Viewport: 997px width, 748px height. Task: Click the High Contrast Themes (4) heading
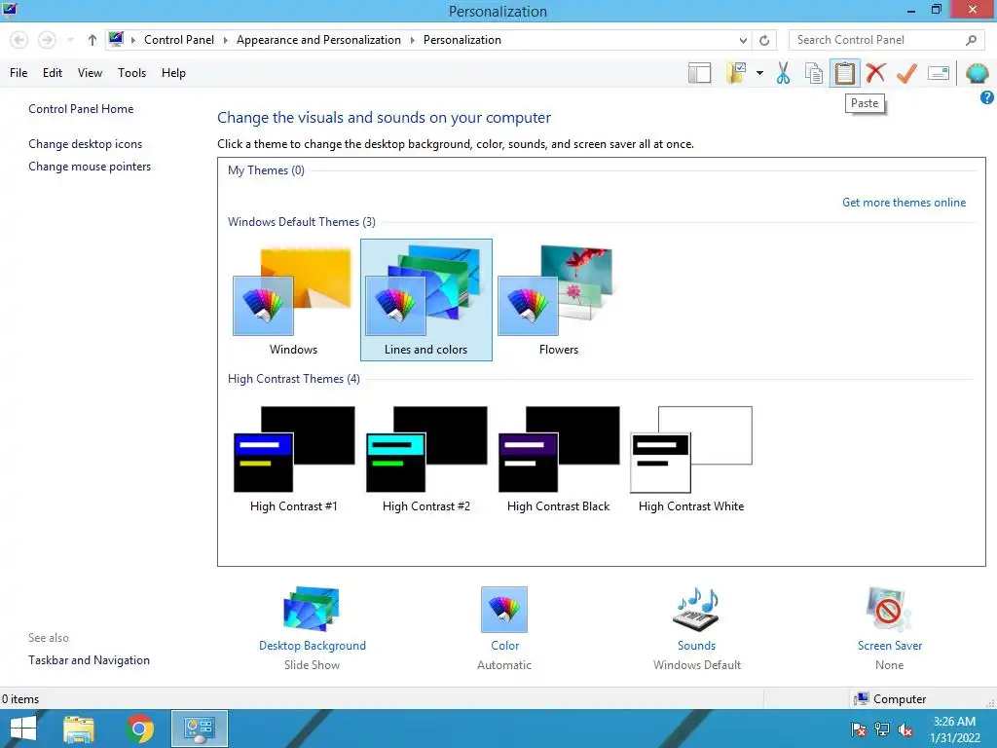point(294,379)
